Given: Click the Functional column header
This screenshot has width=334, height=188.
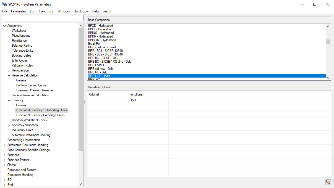Looking at the screenshot, I should (136, 94).
